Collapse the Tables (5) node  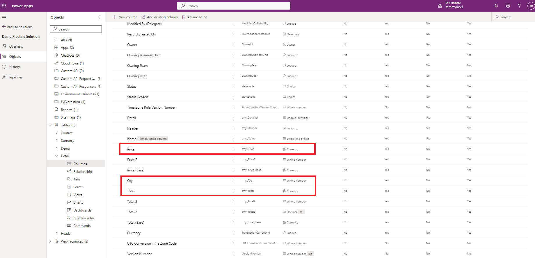point(50,125)
